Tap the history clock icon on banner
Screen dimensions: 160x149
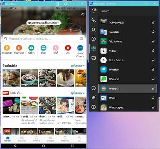coord(83,14)
